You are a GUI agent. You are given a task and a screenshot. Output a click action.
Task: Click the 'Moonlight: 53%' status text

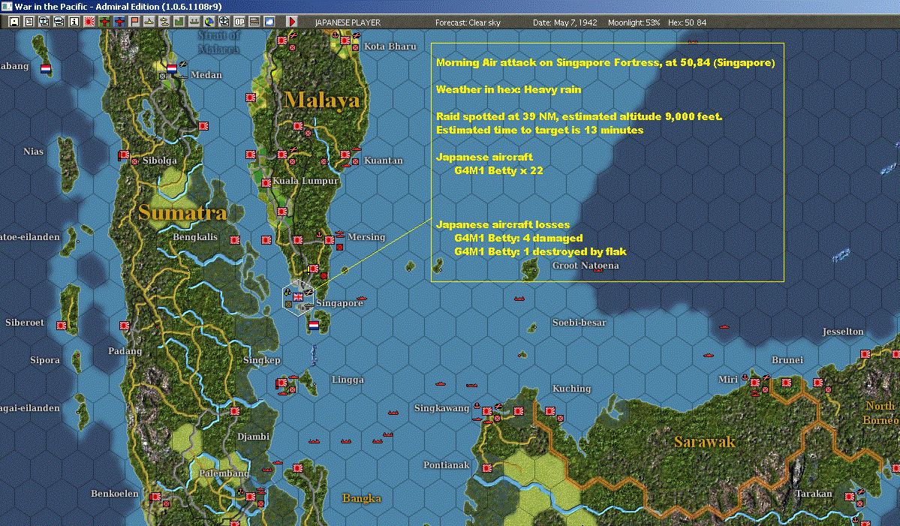pos(634,23)
